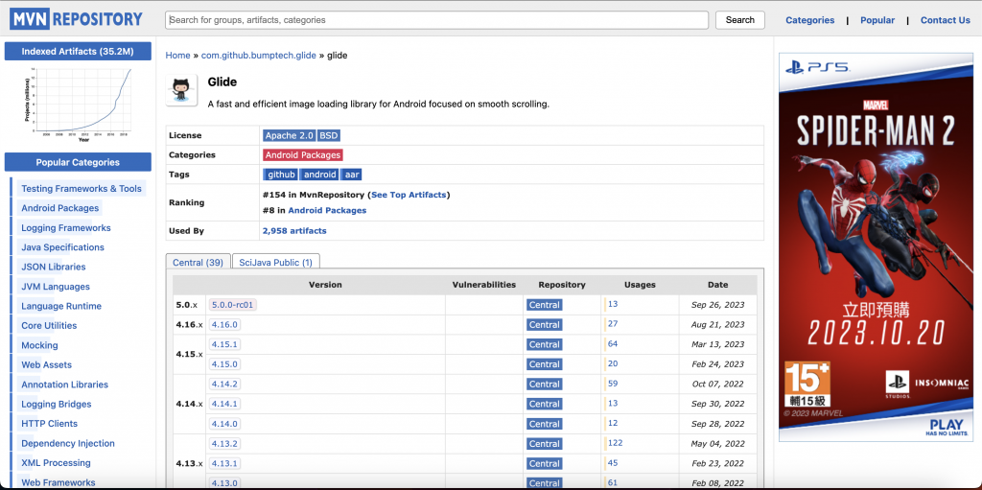
Task: Click date Sep 26, 2023 cell
Action: [717, 305]
